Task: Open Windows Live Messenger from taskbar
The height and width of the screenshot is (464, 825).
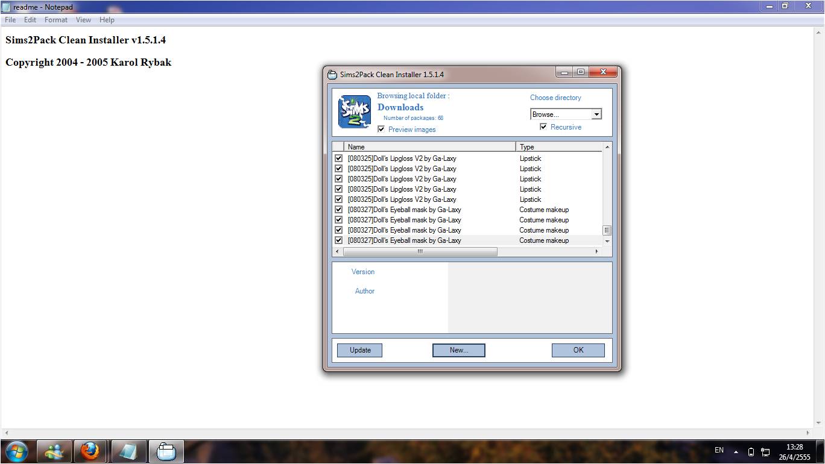Action: point(54,451)
